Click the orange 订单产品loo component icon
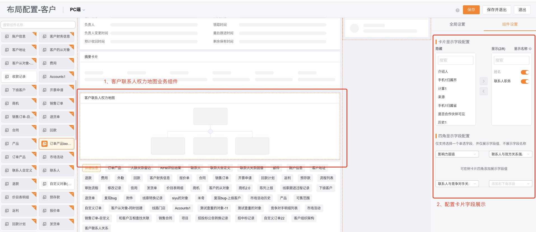Viewport: 536px width, 232px height. [45, 144]
